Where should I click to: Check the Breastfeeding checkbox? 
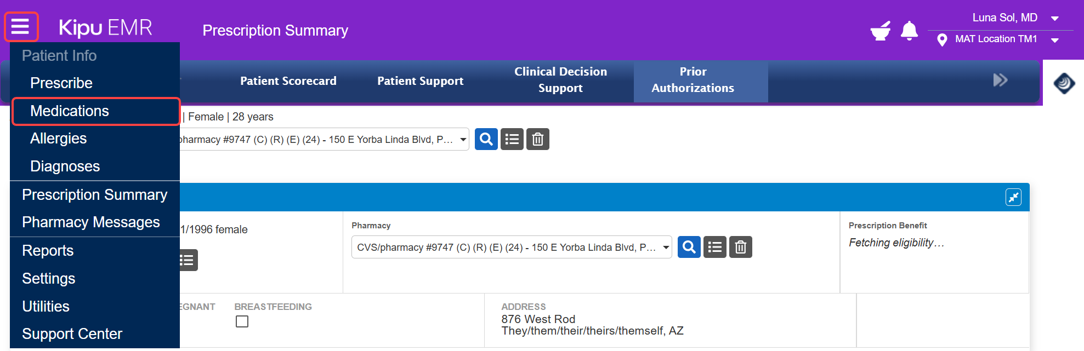tap(242, 321)
